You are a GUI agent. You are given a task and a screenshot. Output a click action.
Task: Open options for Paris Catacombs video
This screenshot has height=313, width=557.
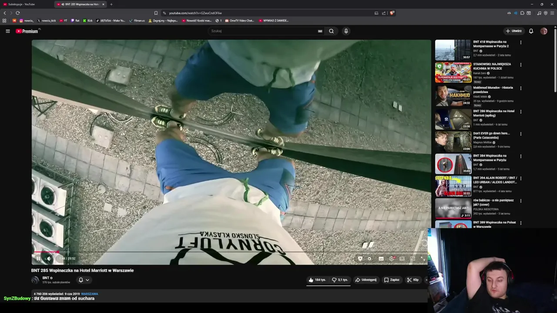click(x=520, y=134)
